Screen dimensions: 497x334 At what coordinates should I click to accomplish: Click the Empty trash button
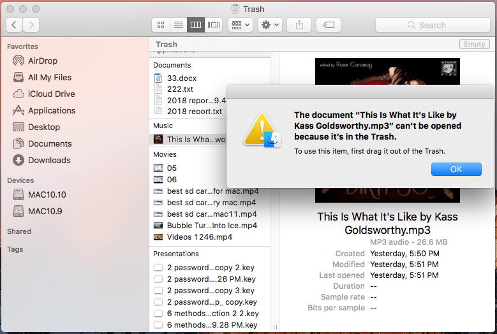click(474, 44)
